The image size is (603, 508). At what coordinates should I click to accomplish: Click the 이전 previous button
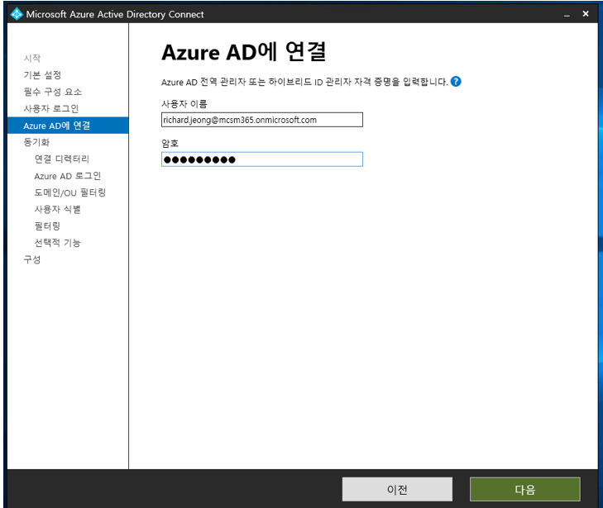(x=397, y=489)
